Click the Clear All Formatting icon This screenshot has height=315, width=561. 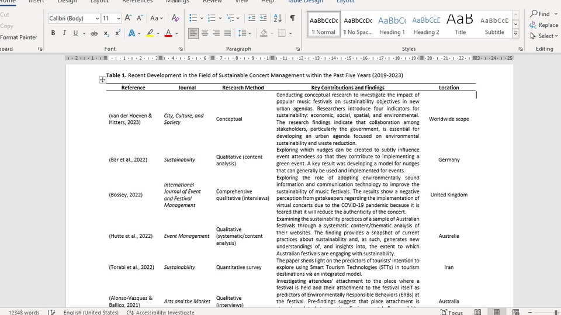click(175, 19)
